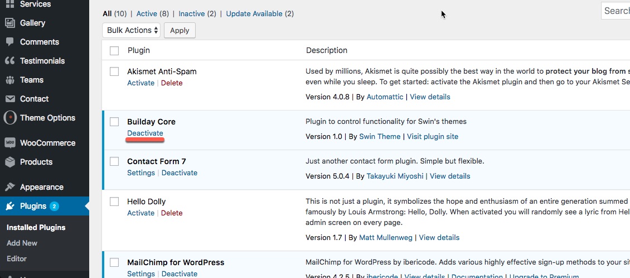Click the Apply button

pyautogui.click(x=180, y=31)
